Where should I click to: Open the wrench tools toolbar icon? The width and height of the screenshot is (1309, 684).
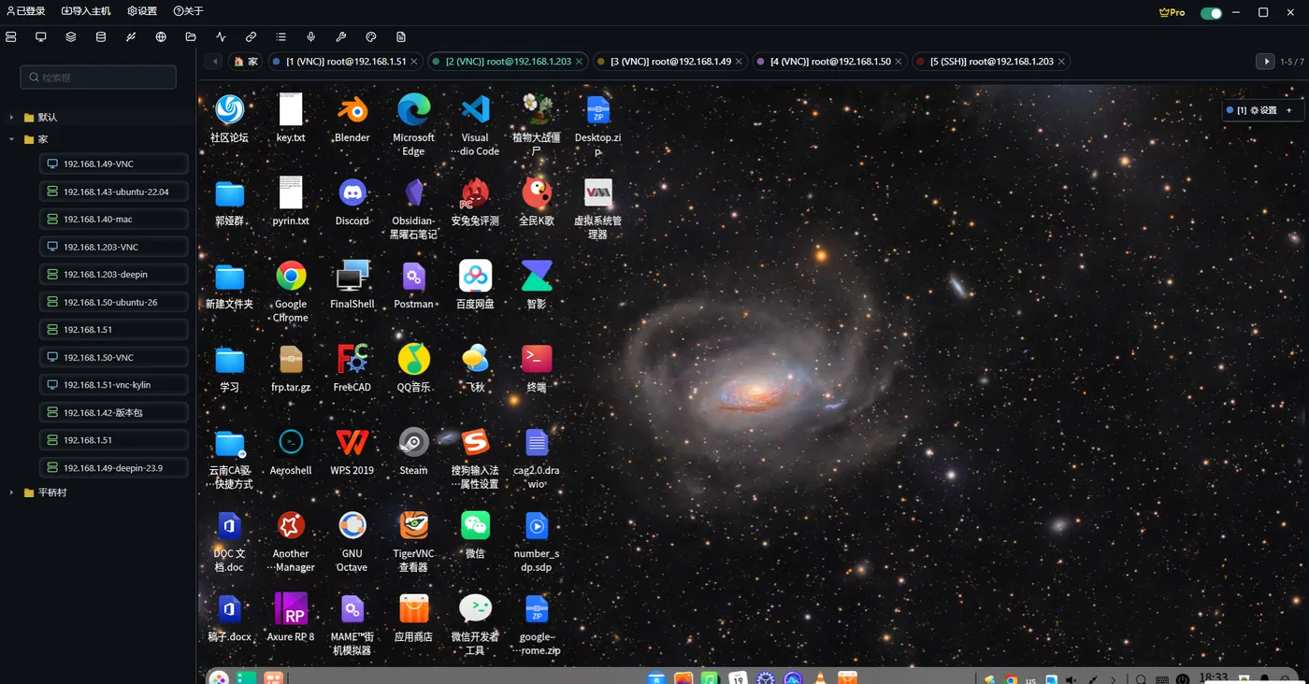[x=340, y=37]
